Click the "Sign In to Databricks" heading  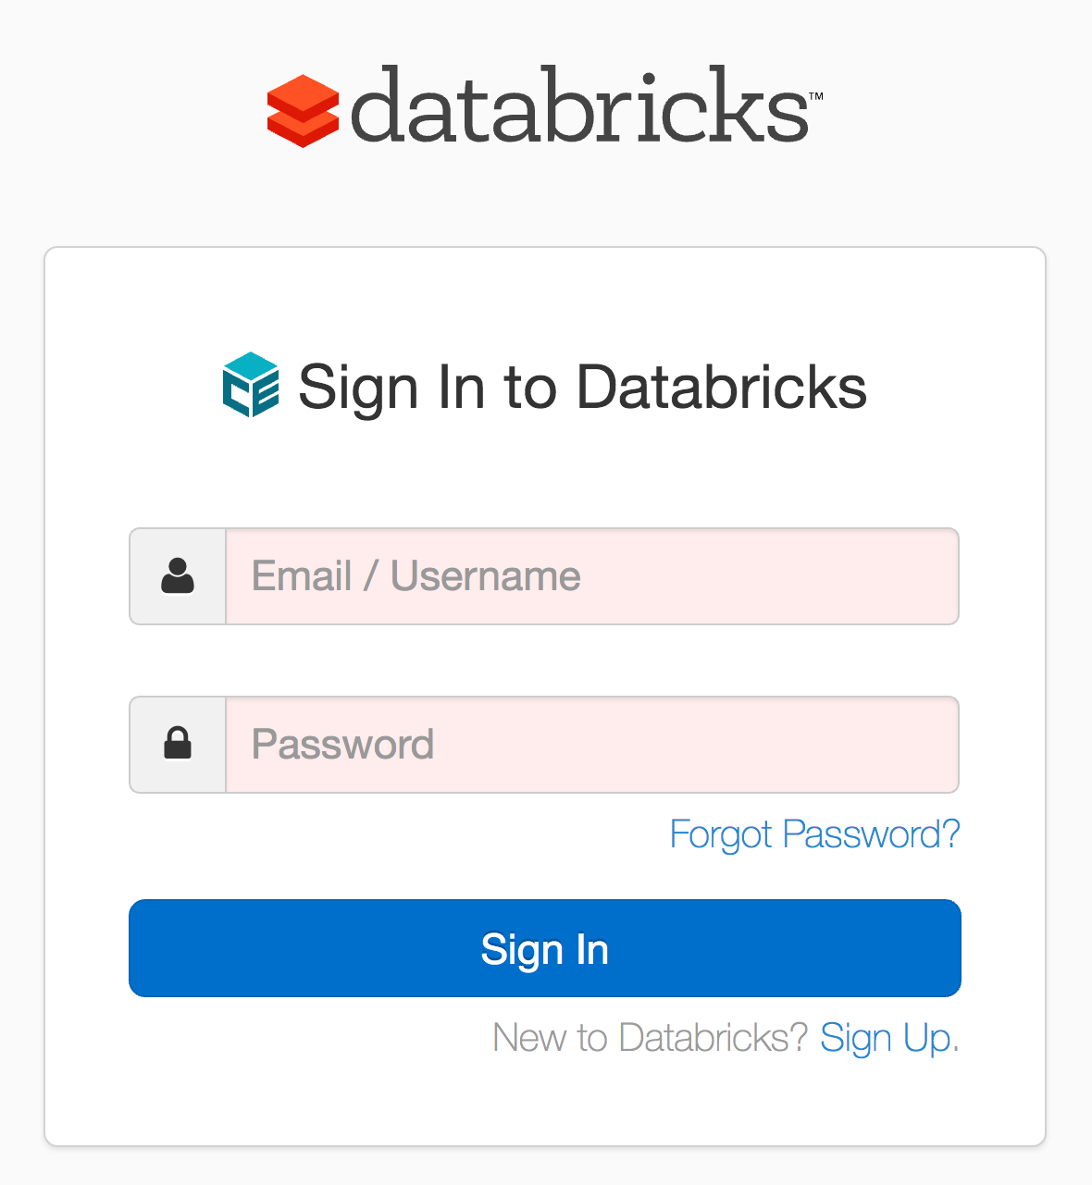pyautogui.click(x=582, y=387)
